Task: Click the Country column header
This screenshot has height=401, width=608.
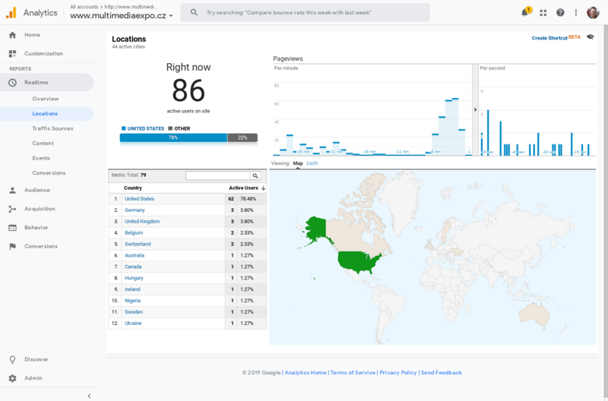Action: (x=132, y=188)
